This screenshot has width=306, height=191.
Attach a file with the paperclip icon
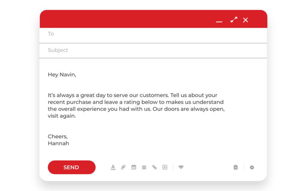(x=123, y=167)
